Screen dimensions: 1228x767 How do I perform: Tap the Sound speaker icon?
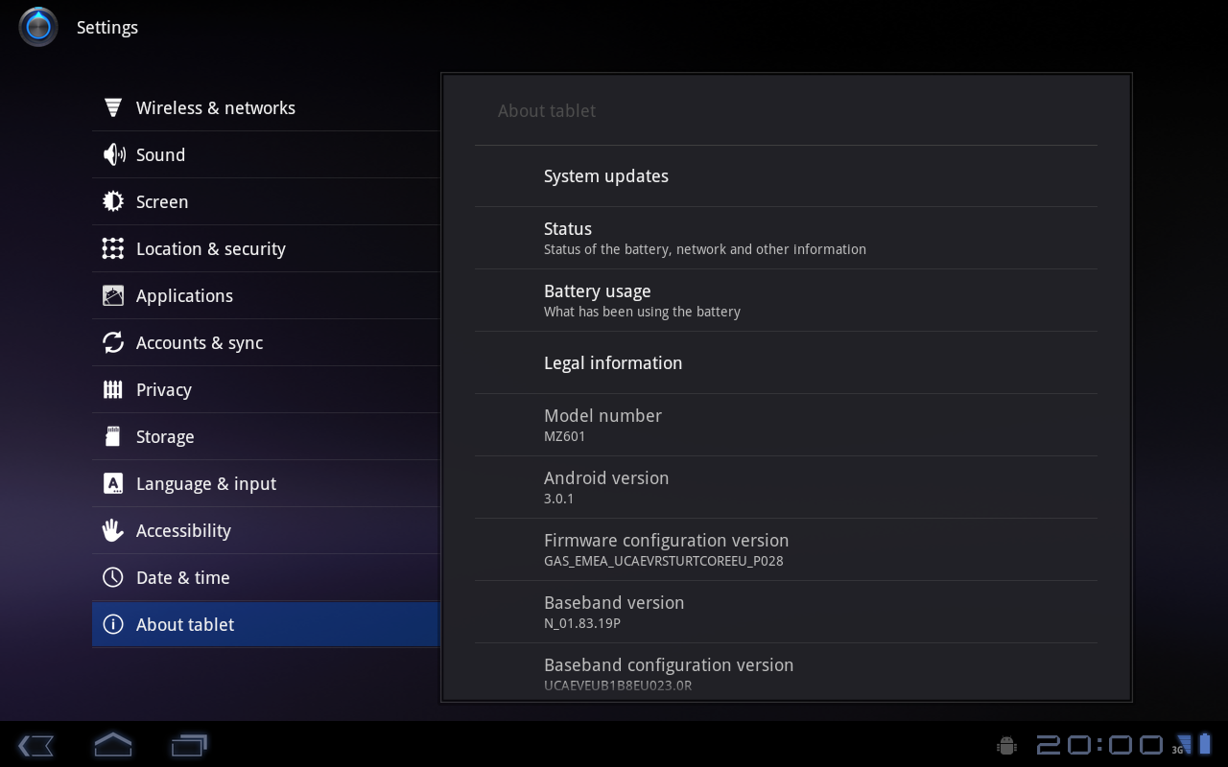(113, 154)
